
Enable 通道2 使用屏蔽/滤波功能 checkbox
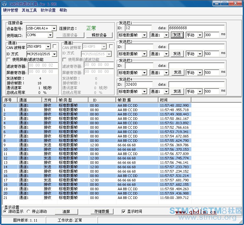pyautogui.click(x=64, y=60)
